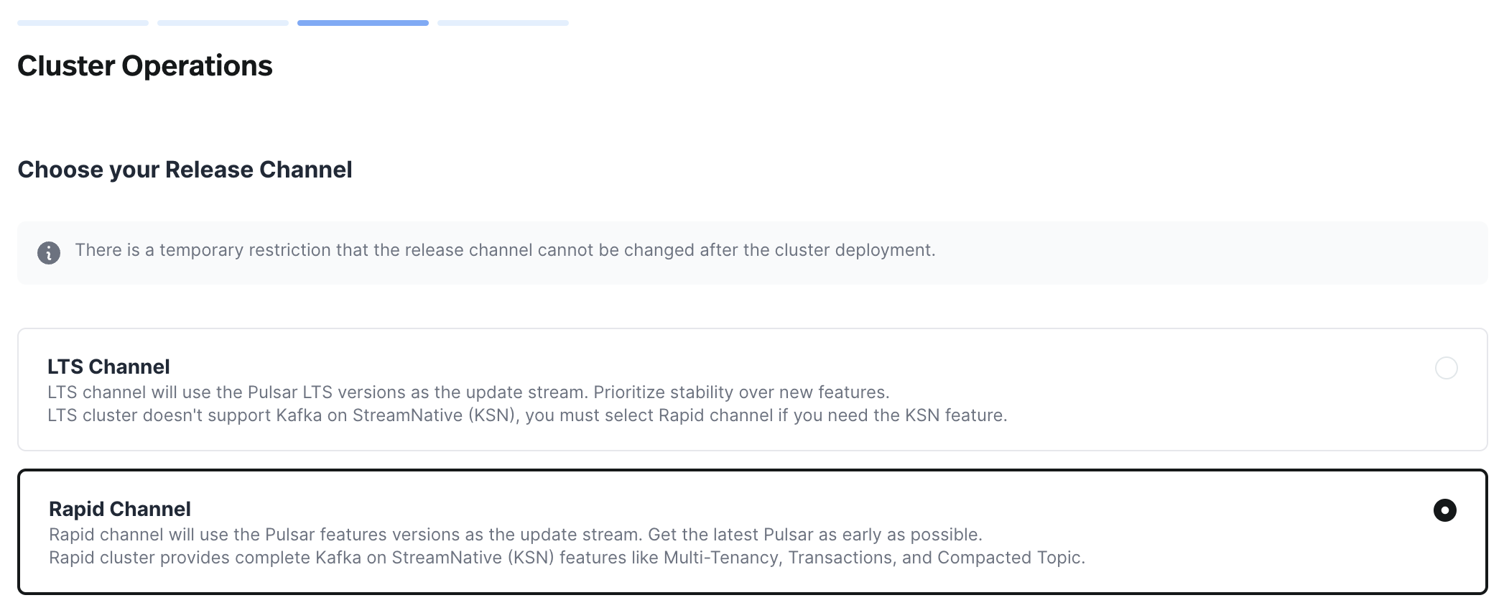1504x608 pixels.
Task: Click the Choose your Release Channel heading
Action: (185, 170)
